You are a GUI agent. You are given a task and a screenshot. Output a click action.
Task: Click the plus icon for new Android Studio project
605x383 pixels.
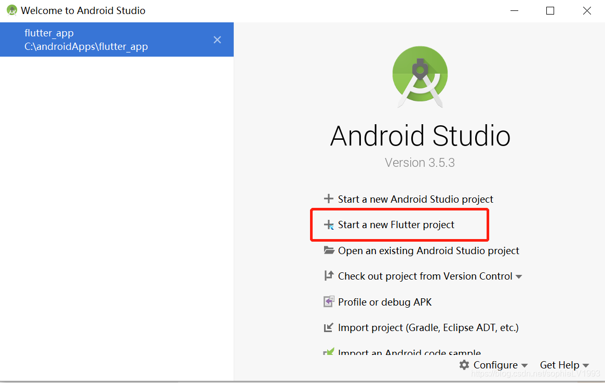coord(328,199)
